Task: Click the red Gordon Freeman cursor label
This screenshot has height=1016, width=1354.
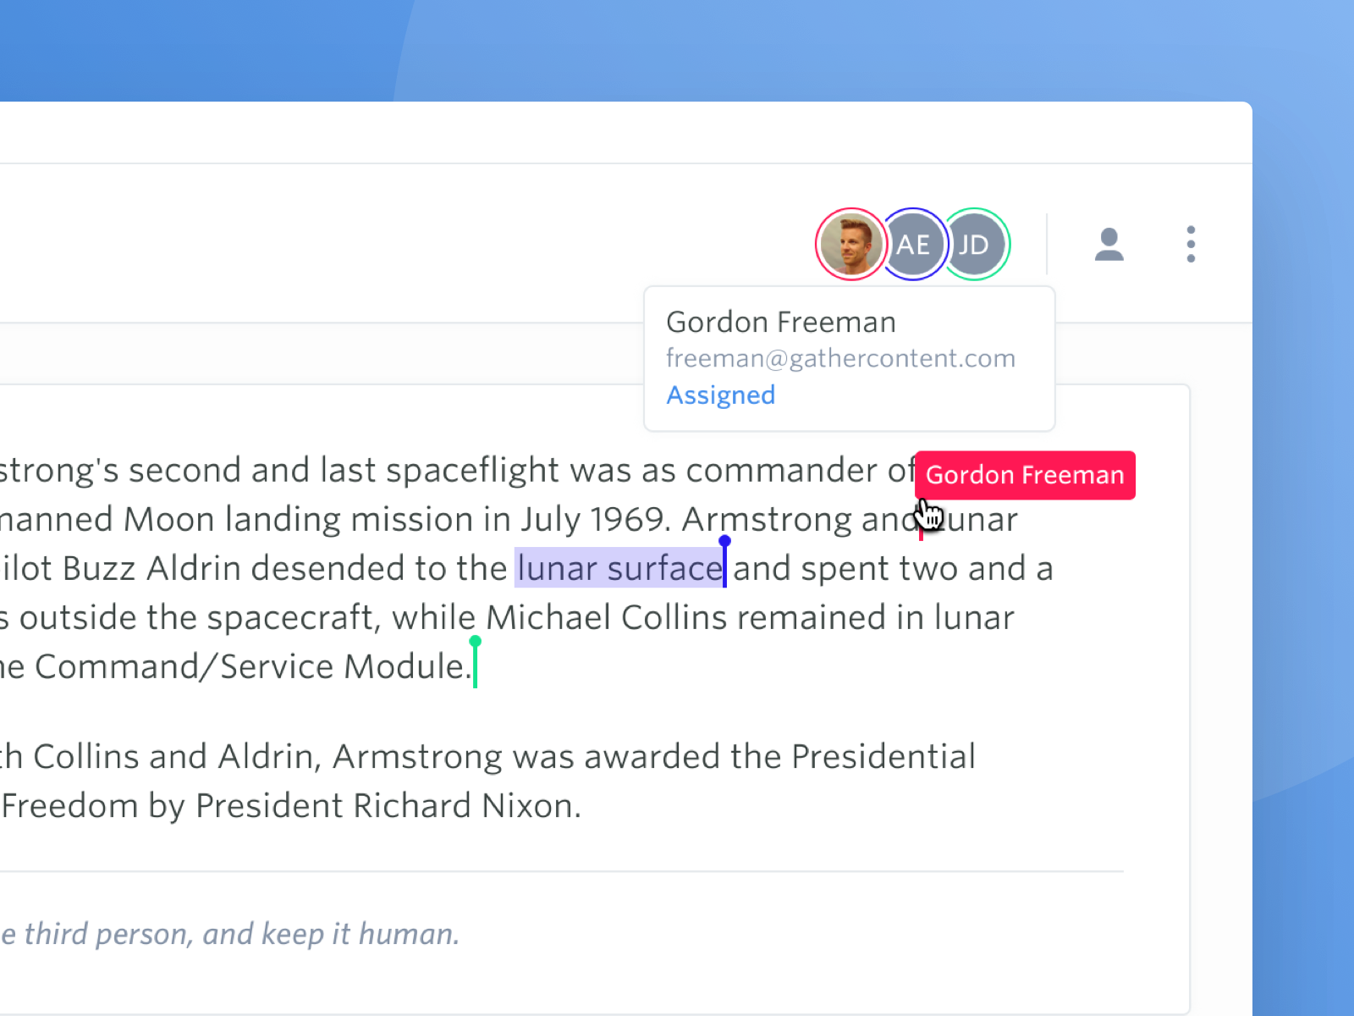Action: pyautogui.click(x=1024, y=475)
